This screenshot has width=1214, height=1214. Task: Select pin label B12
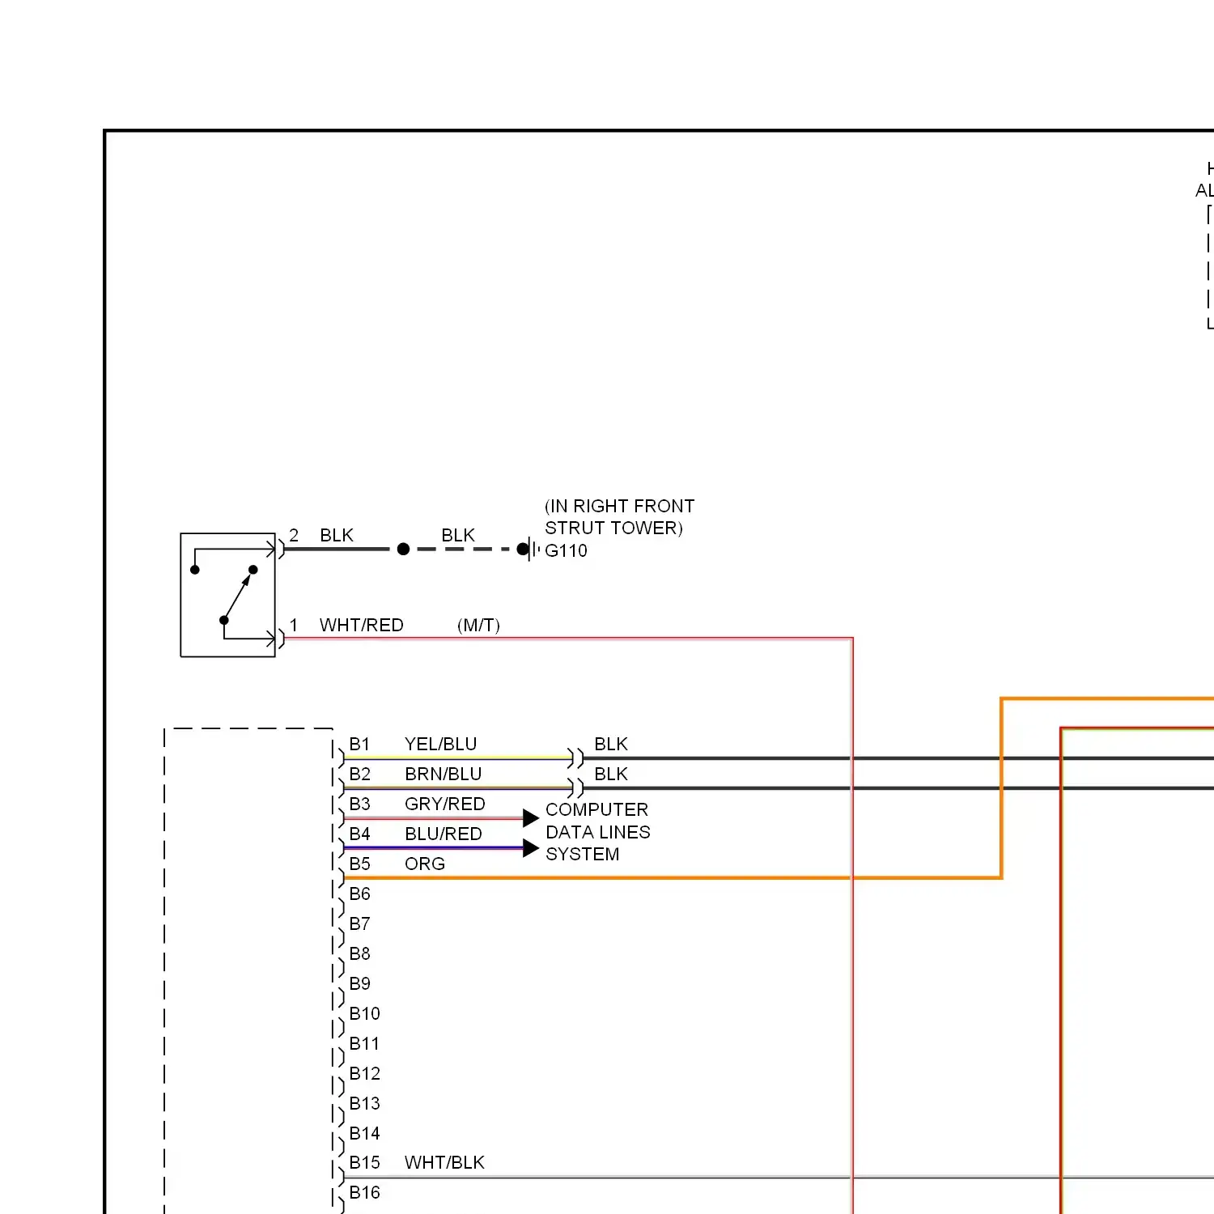pyautogui.click(x=364, y=1073)
